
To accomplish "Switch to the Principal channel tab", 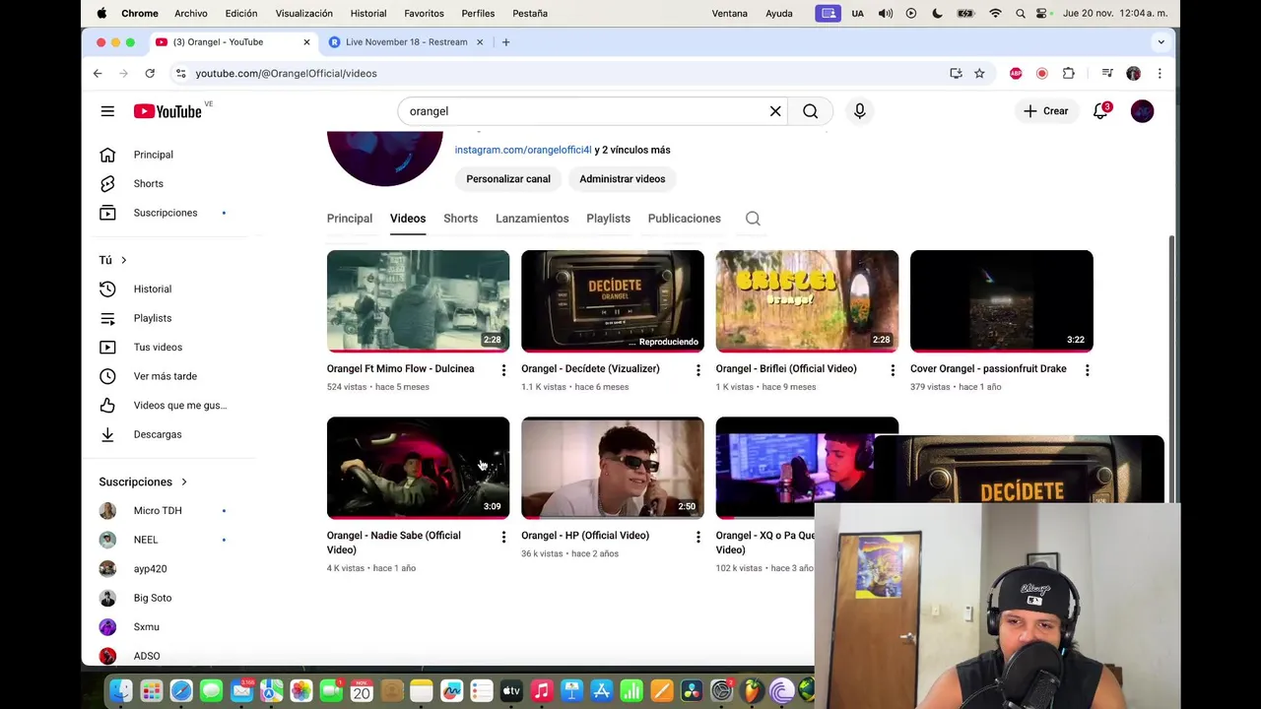I will click(350, 219).
